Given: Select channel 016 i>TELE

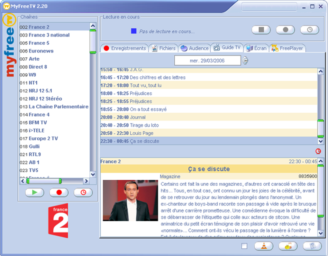Looking at the screenshot, I should click(x=55, y=130).
